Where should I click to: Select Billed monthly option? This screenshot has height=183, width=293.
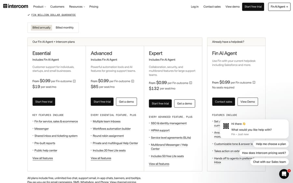(65, 28)
